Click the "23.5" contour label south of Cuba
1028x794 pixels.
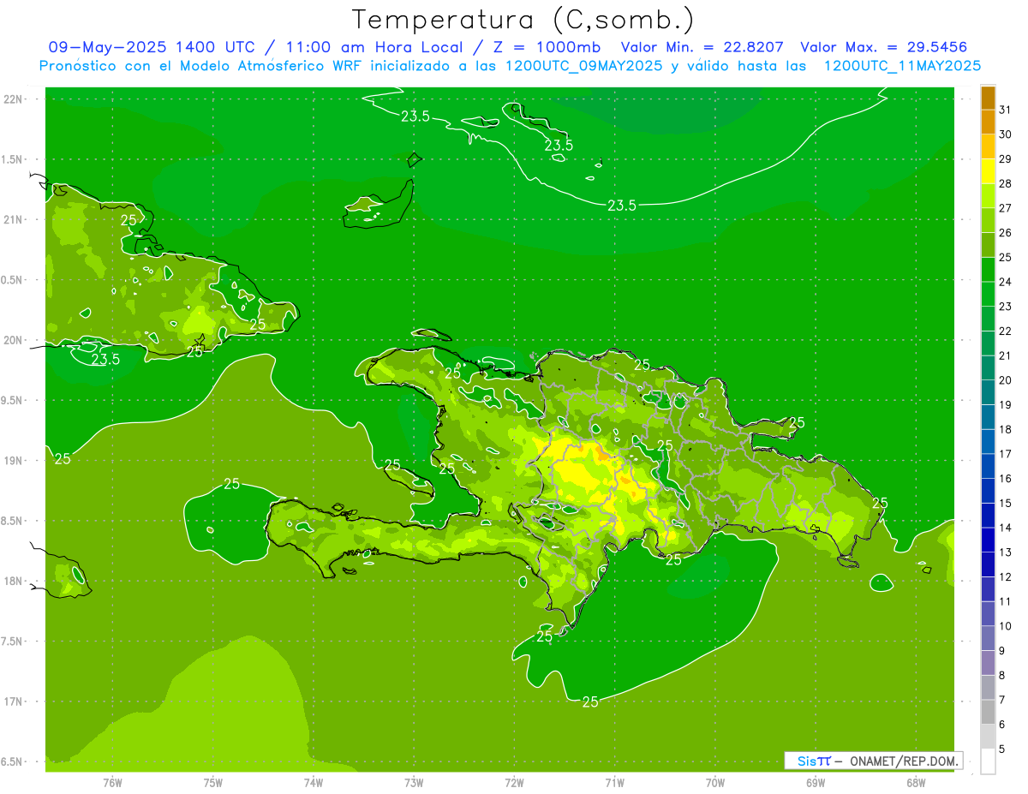click(105, 360)
